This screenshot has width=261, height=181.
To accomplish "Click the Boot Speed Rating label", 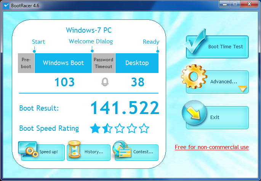I will (x=49, y=129).
